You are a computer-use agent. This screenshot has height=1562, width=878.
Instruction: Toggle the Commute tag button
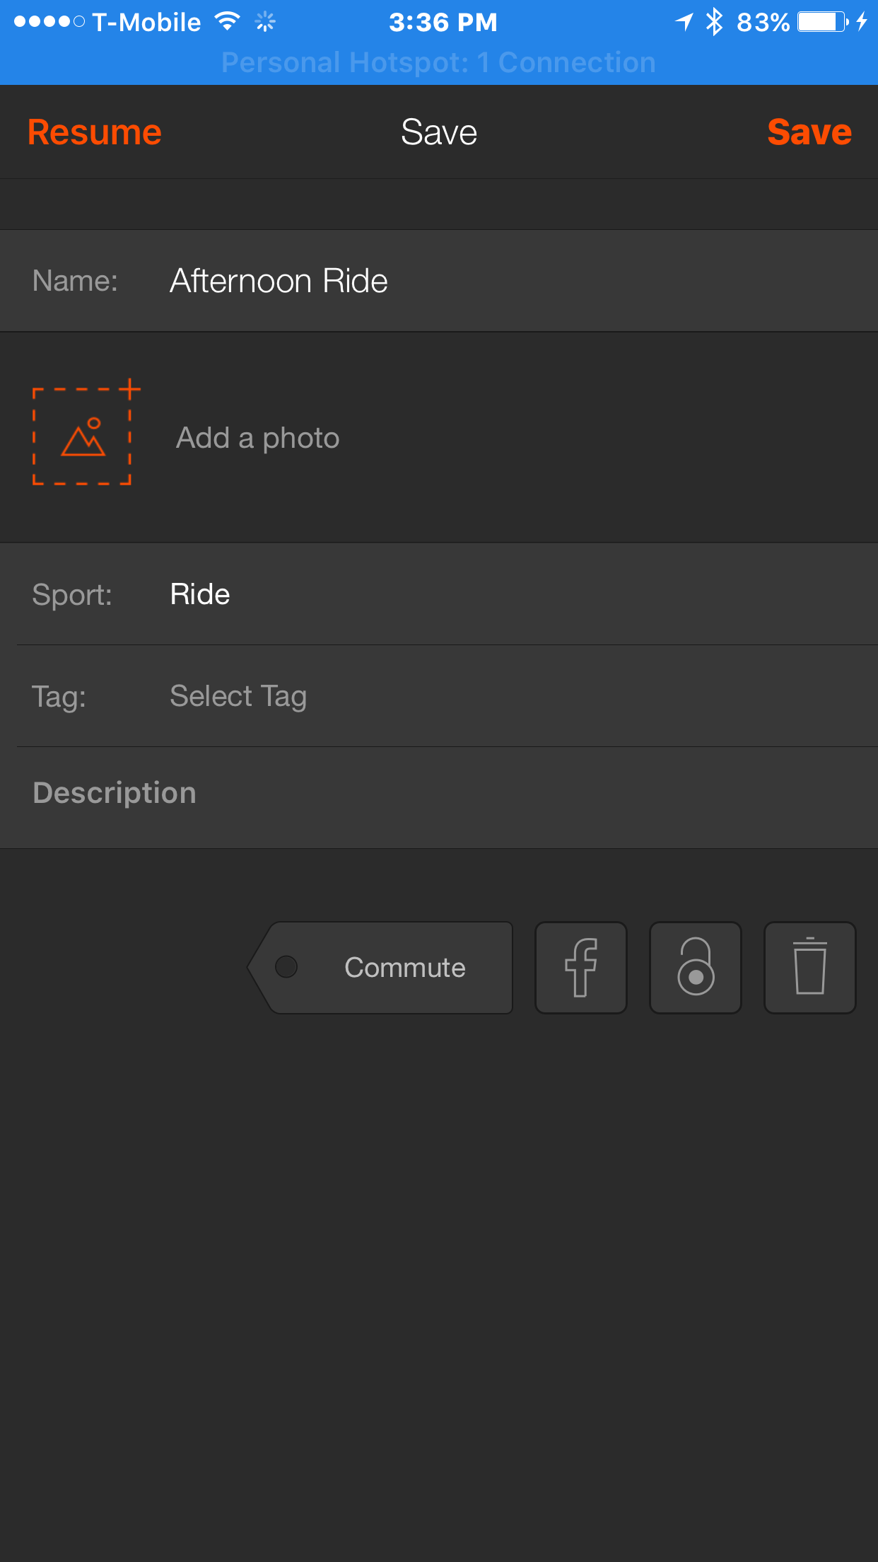pos(382,967)
